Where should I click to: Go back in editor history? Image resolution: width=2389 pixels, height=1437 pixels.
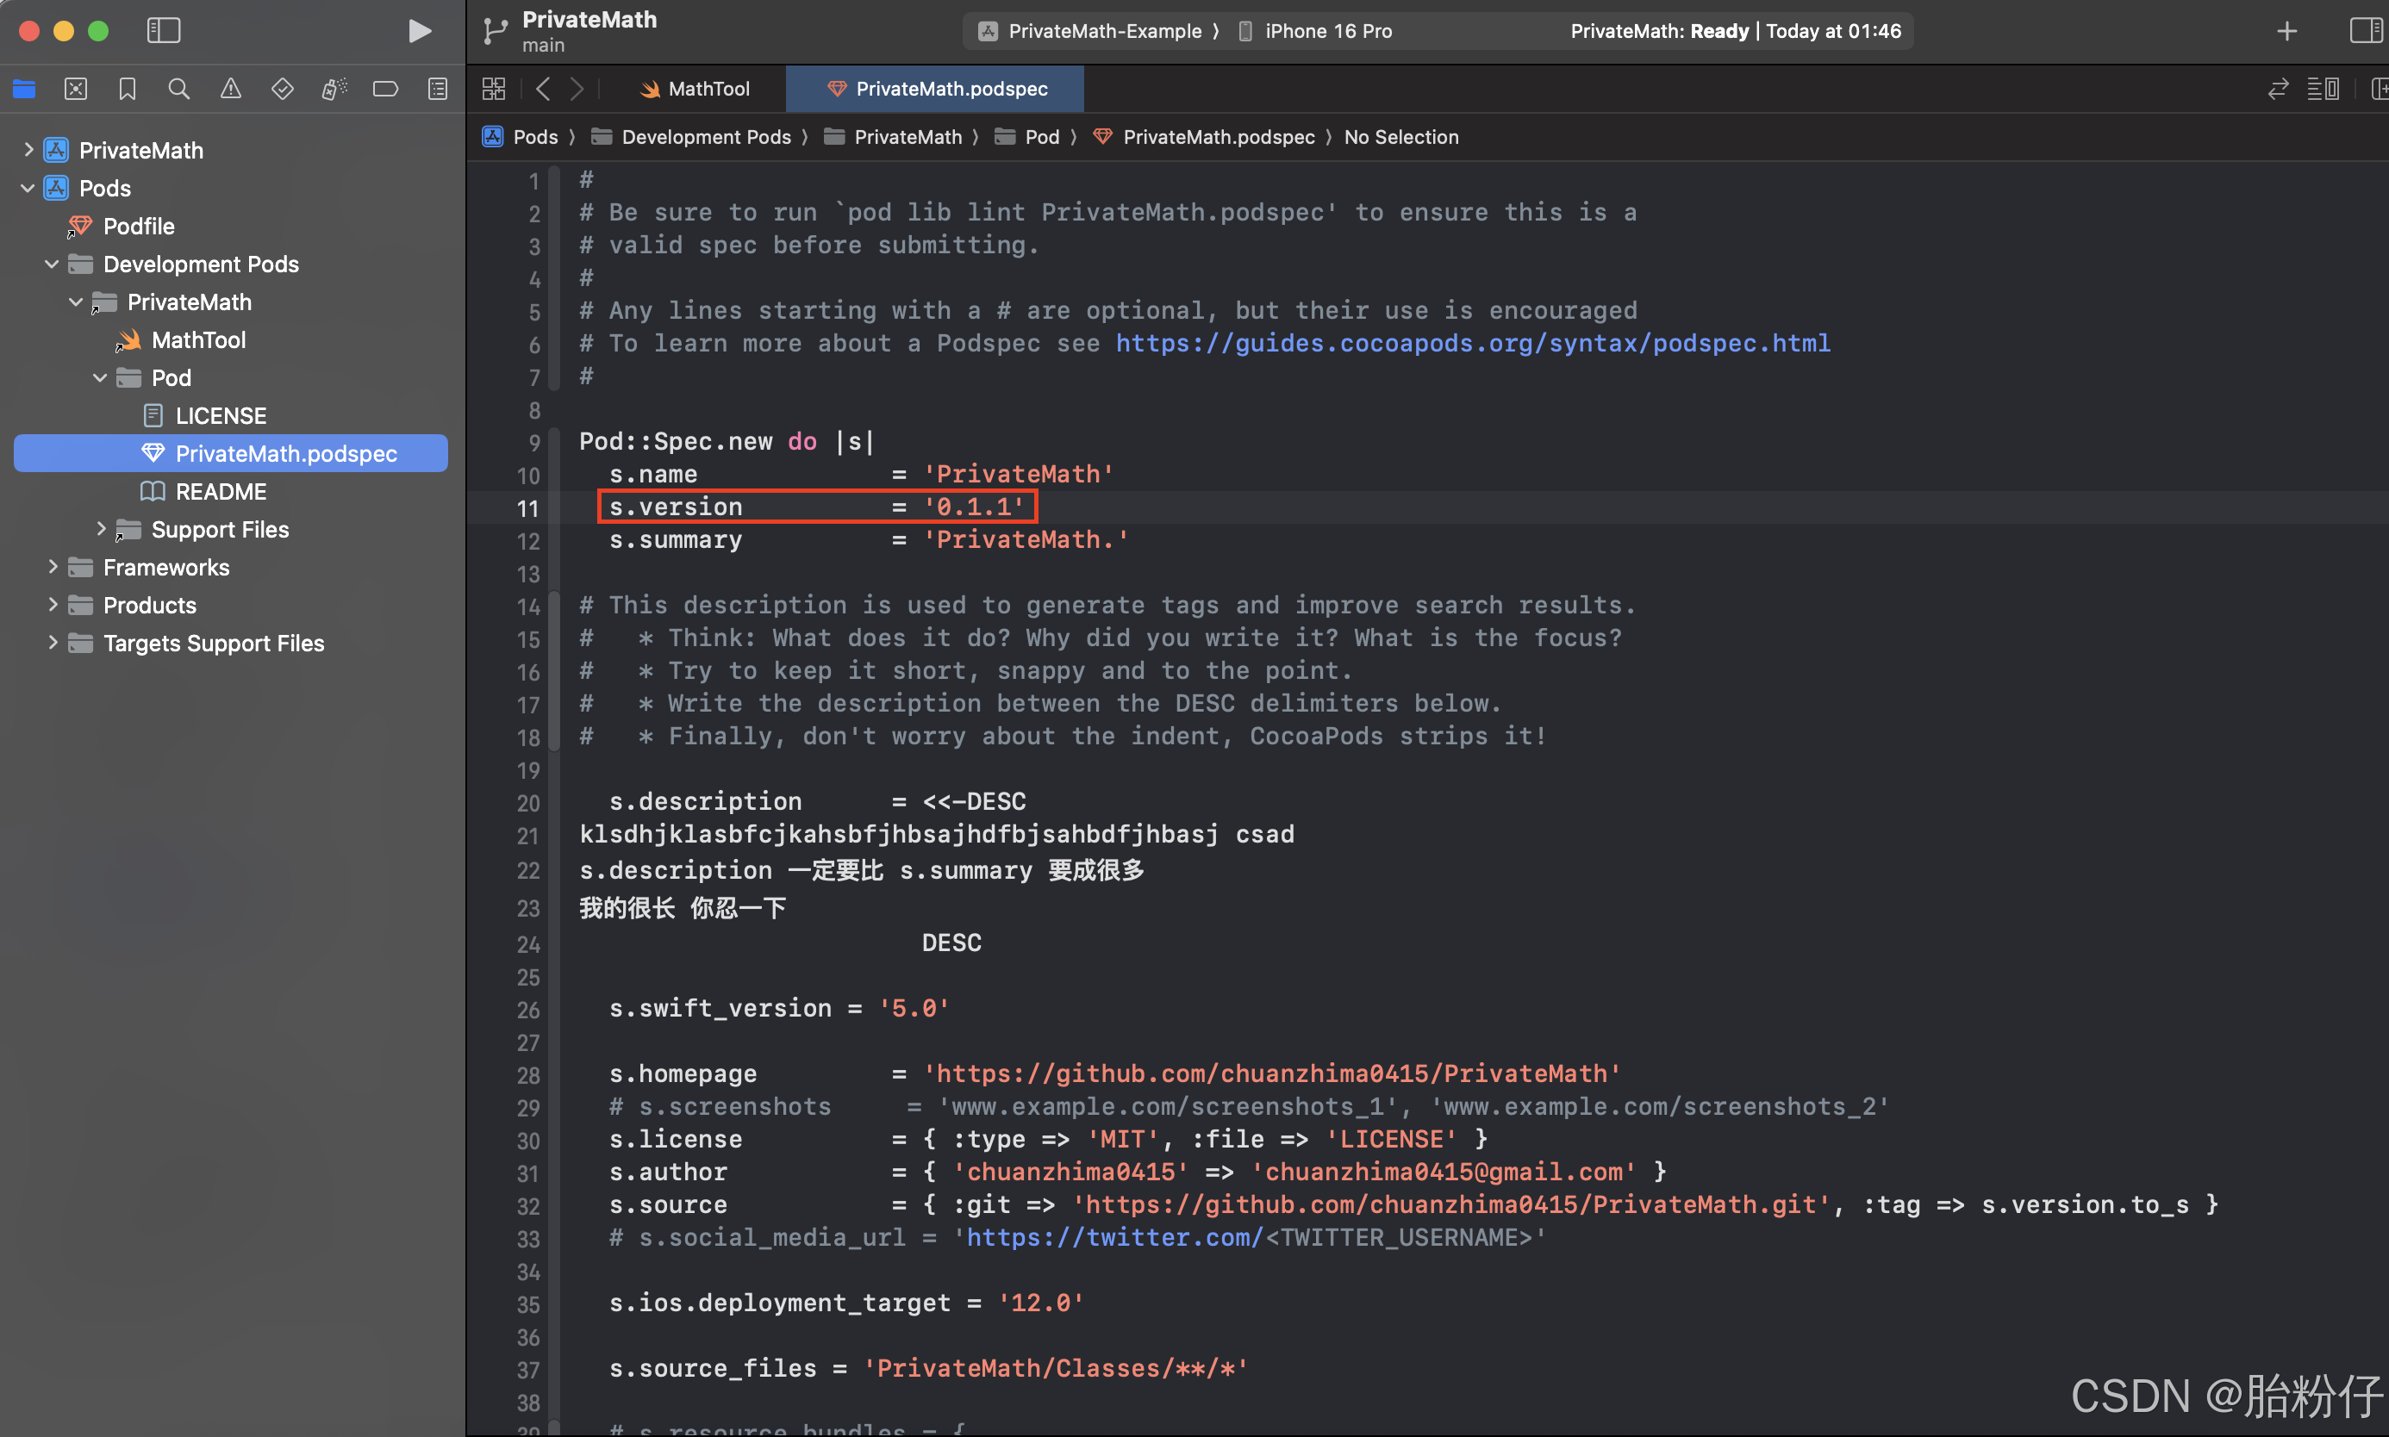coord(543,89)
